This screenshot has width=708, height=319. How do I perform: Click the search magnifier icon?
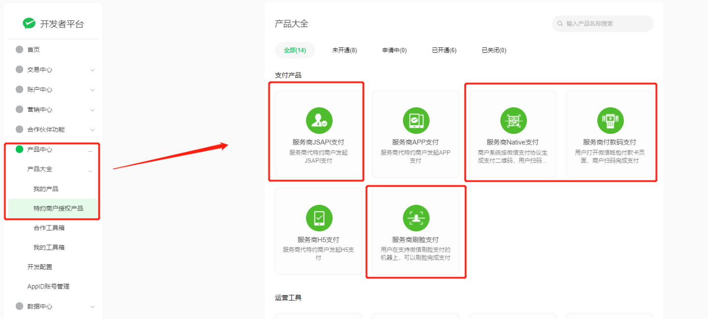[560, 24]
